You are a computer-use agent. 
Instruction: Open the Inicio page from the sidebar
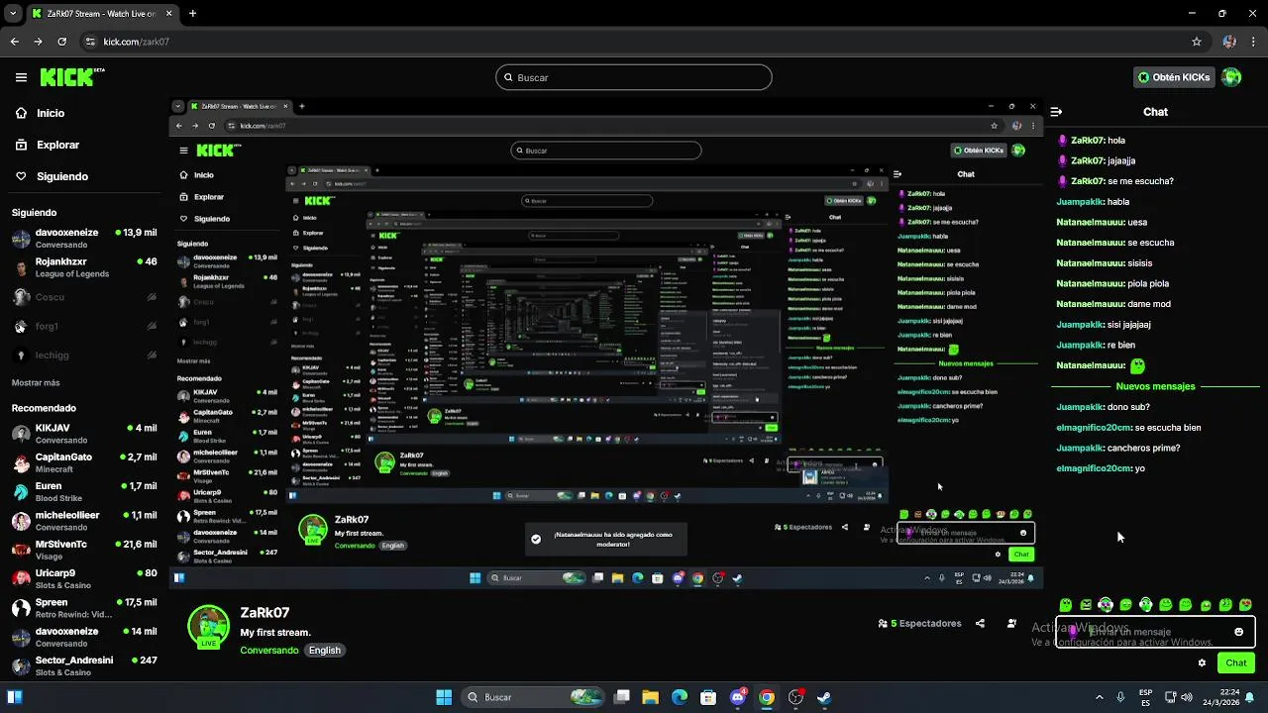(41, 113)
